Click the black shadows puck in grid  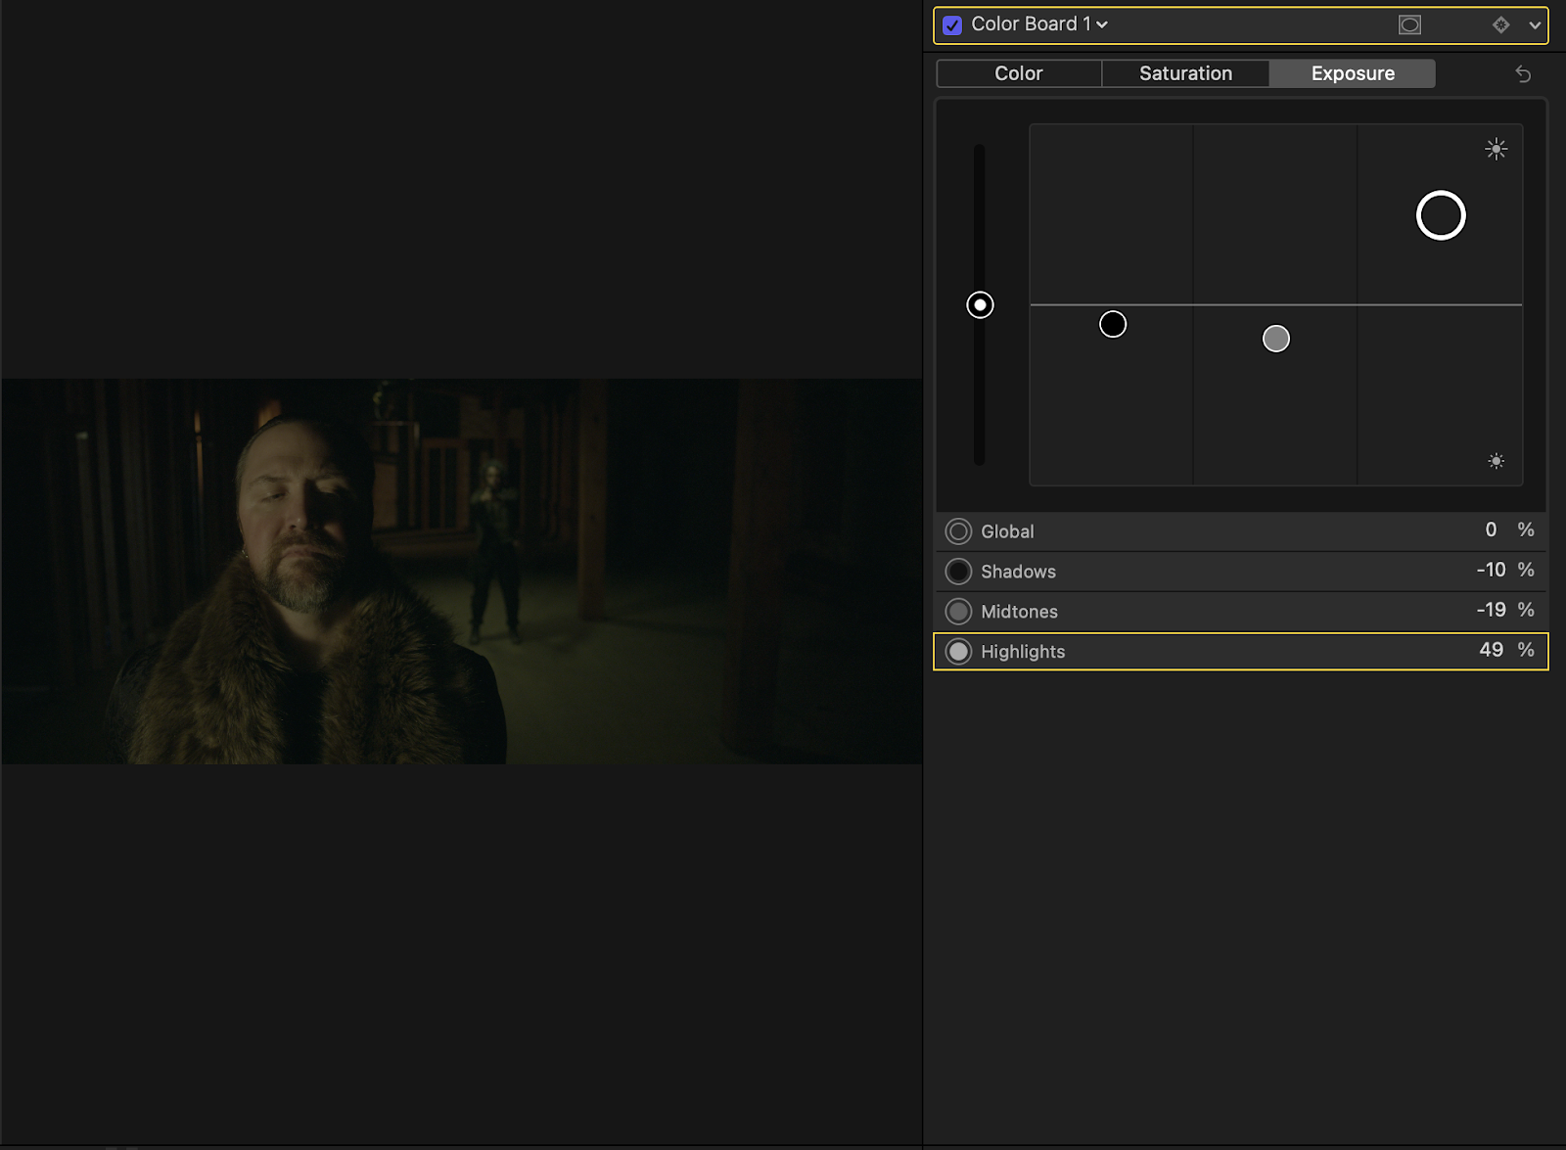coord(1113,324)
